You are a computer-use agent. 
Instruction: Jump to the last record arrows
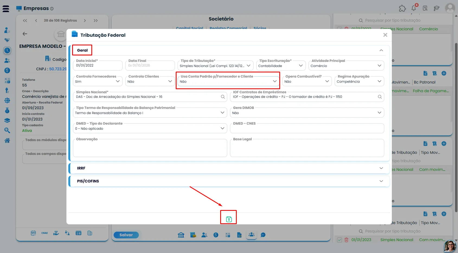pos(96,21)
